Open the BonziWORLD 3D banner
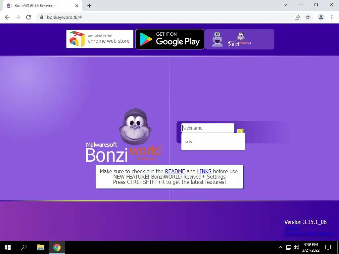This screenshot has height=254, width=339. [x=240, y=39]
